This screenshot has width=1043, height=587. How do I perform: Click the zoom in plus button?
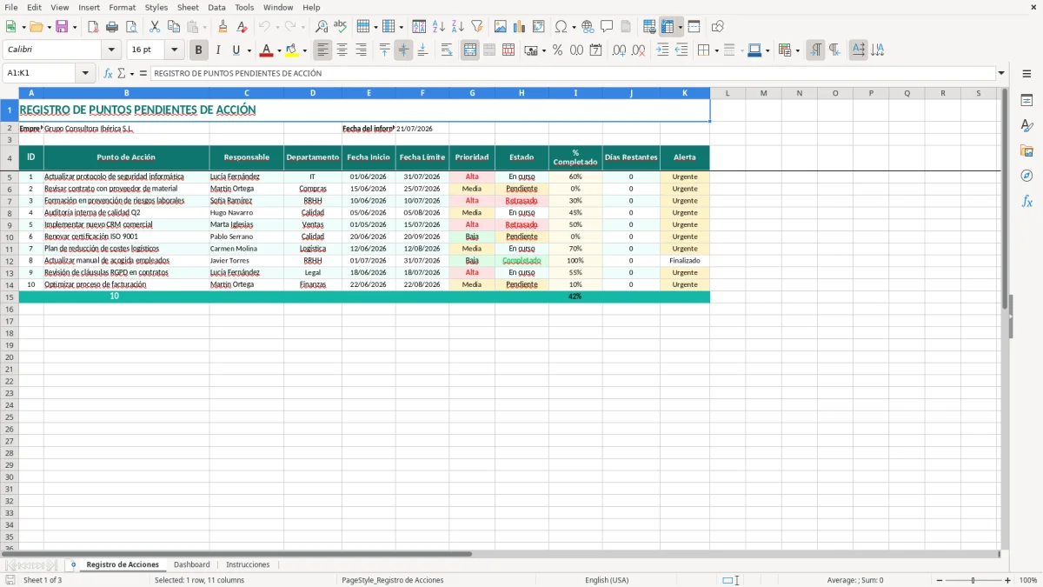tap(1007, 580)
